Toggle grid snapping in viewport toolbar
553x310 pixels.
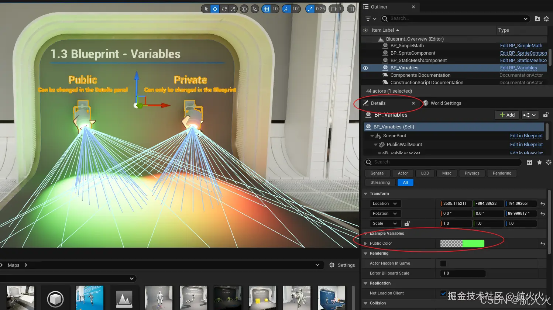(266, 9)
